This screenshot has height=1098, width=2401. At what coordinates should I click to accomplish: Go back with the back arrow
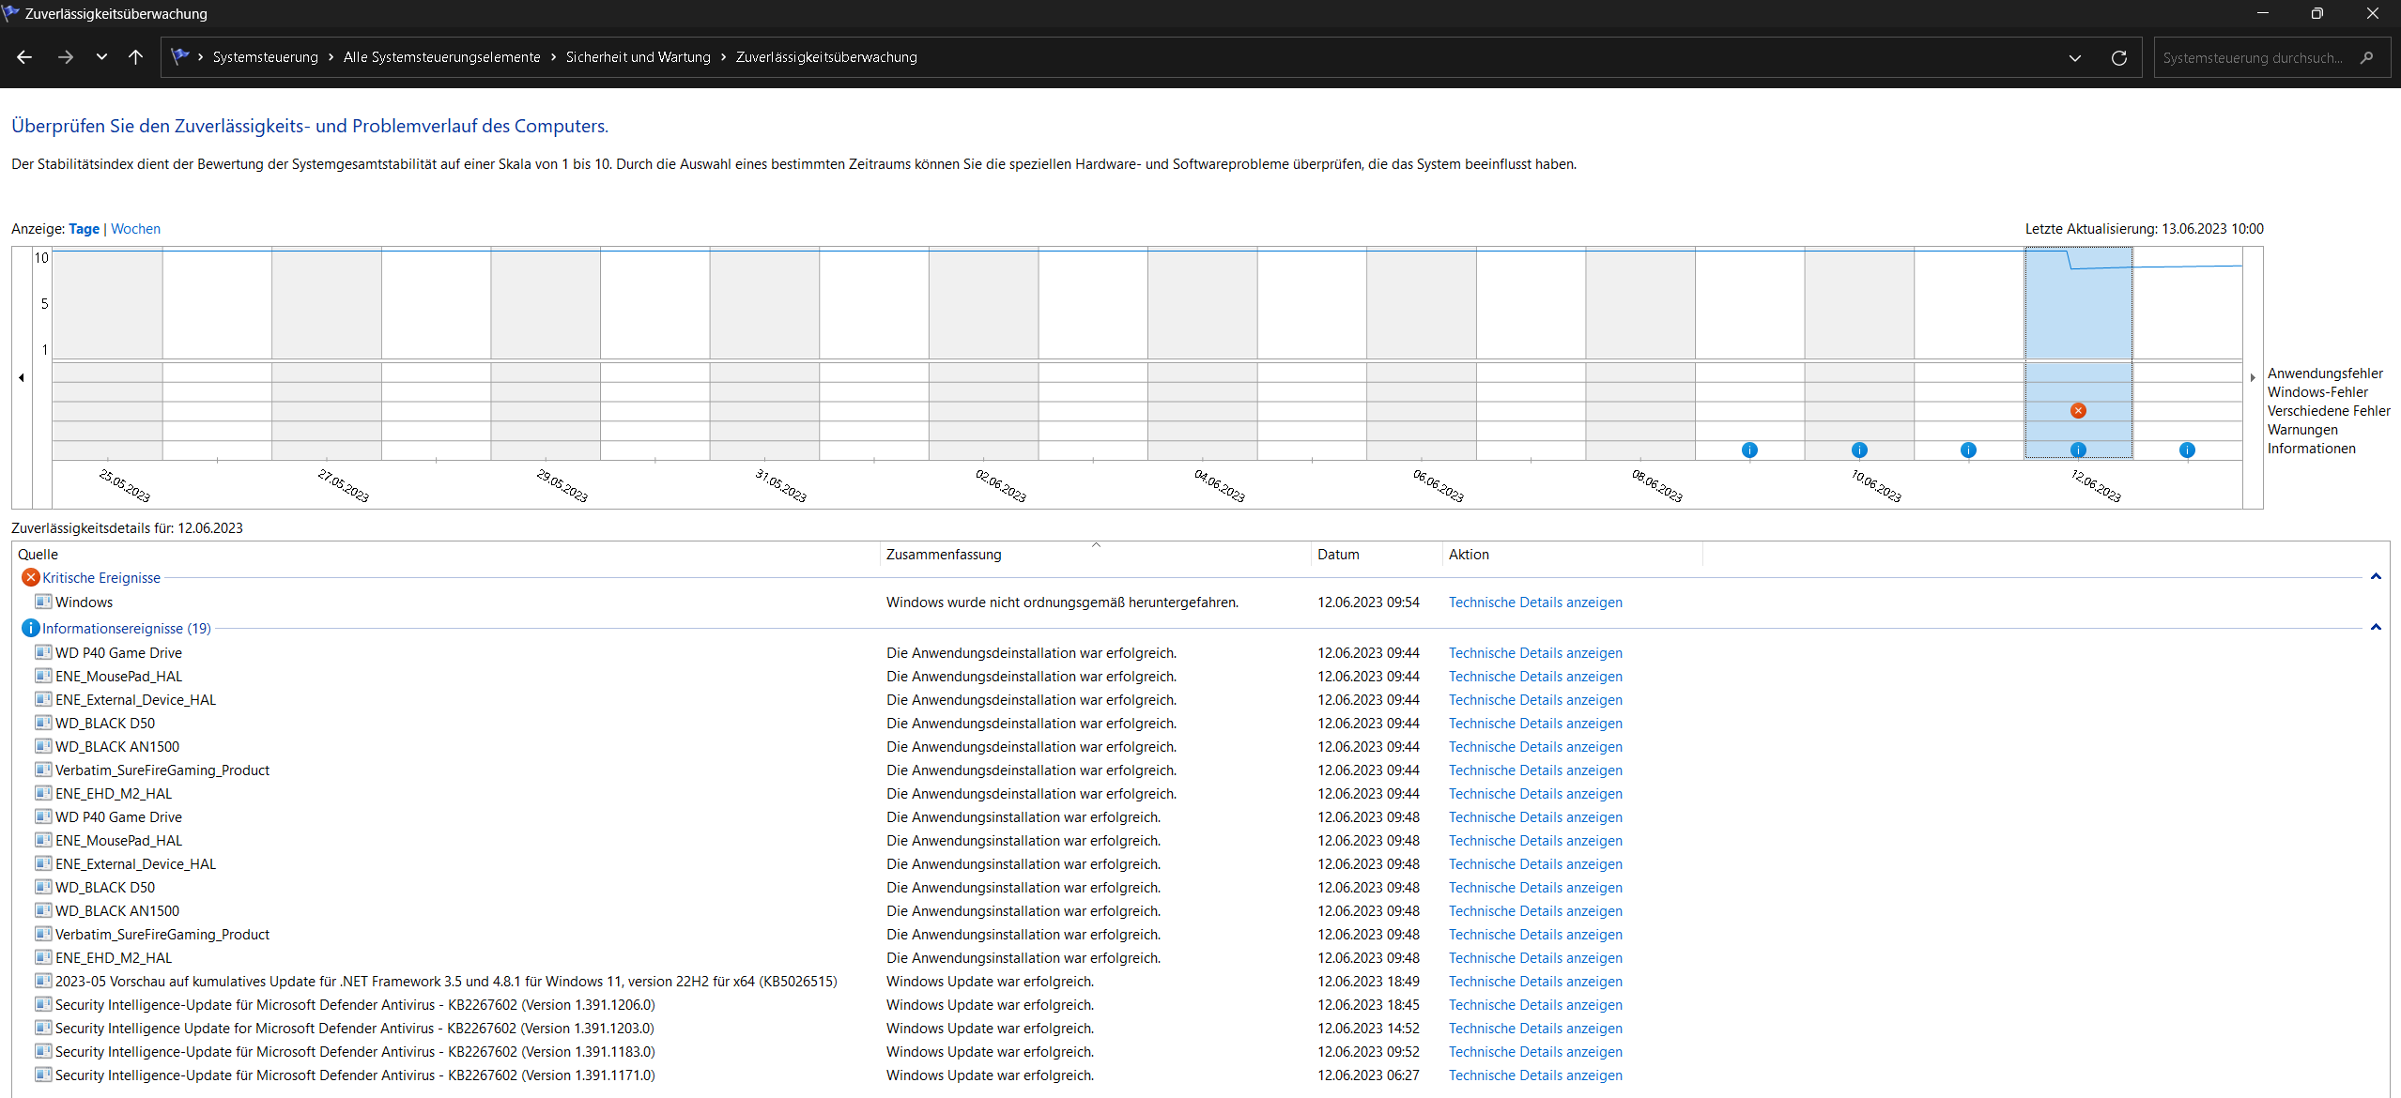pyautogui.click(x=25, y=57)
